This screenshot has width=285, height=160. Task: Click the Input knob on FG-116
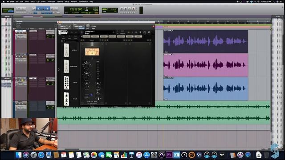pyautogui.click(x=86, y=65)
